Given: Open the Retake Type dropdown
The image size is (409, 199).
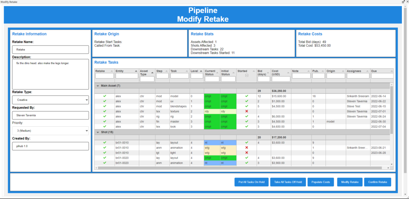Looking at the screenshot, I should (x=50, y=100).
